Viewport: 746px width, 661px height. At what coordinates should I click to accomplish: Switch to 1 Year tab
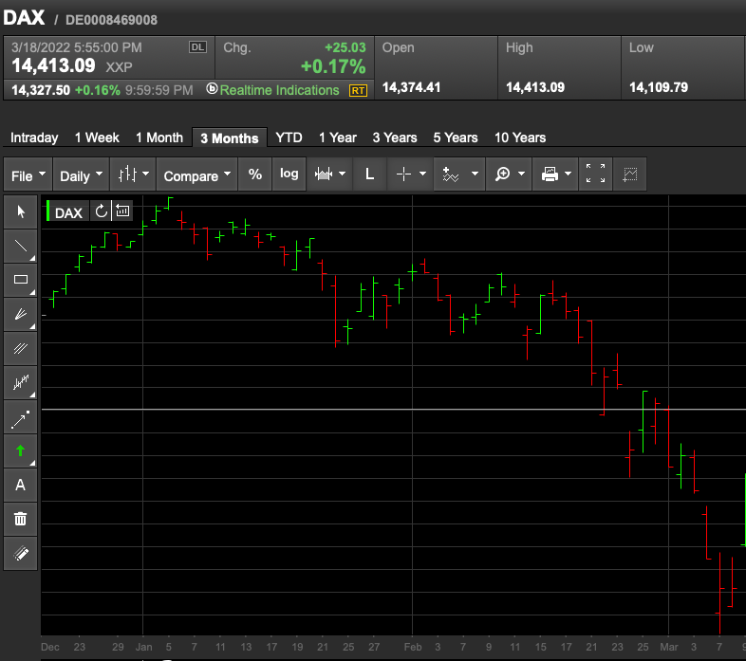338,138
